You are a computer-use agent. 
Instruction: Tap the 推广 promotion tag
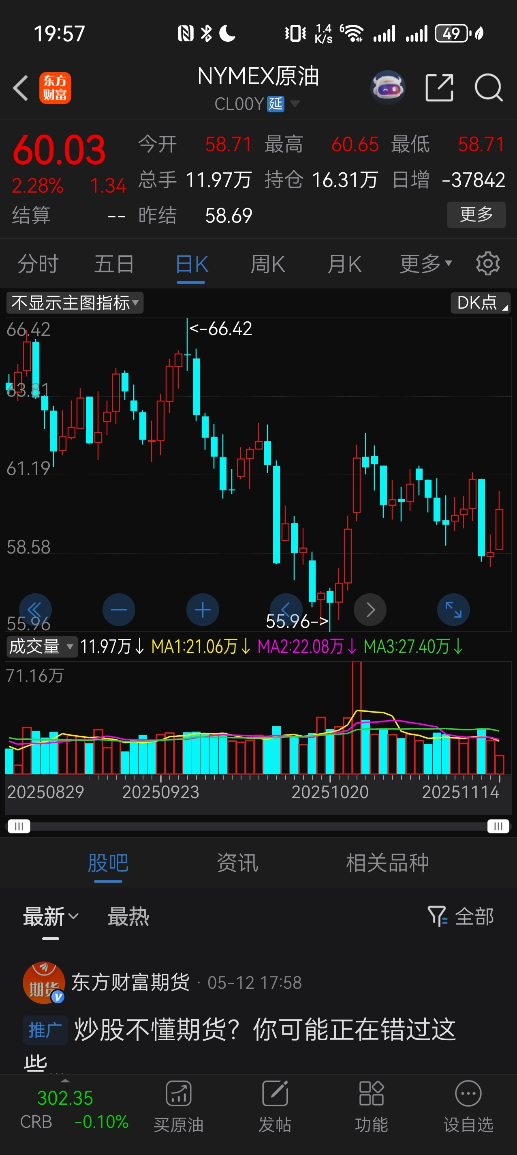pyautogui.click(x=45, y=1030)
